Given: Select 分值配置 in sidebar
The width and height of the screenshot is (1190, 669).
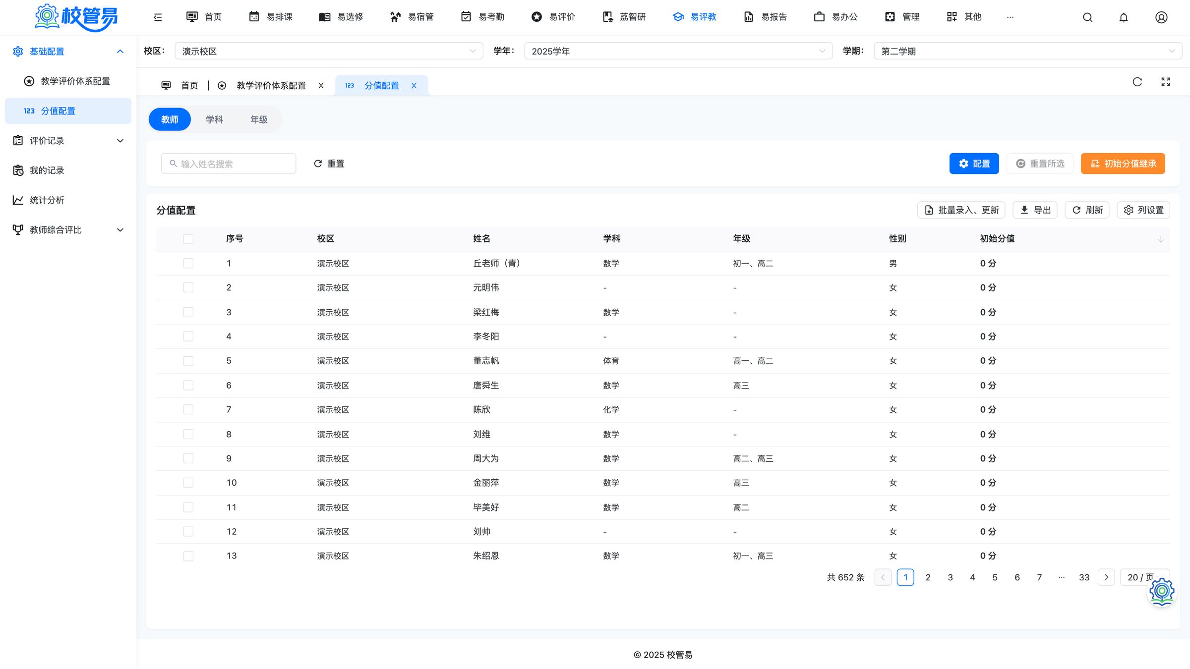Looking at the screenshot, I should 68,111.
